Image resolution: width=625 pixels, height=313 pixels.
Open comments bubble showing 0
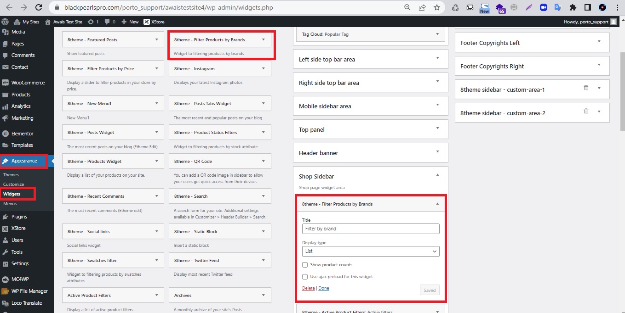[x=110, y=22]
